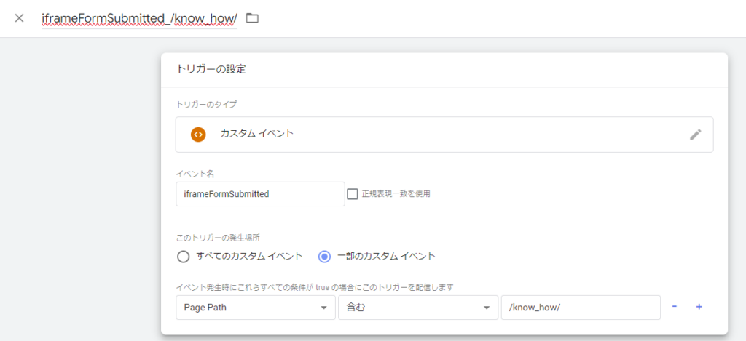The width and height of the screenshot is (746, 341).
Task: Add a condition row with the plus icon
Action: [x=699, y=307]
